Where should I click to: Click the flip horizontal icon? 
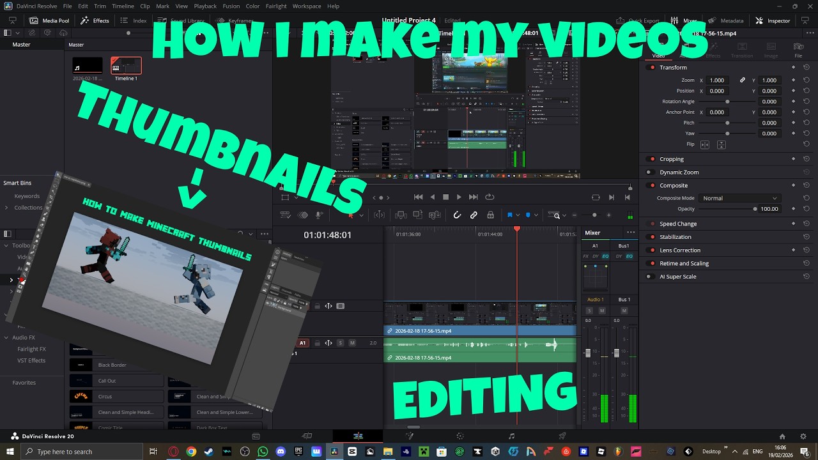pyautogui.click(x=705, y=144)
